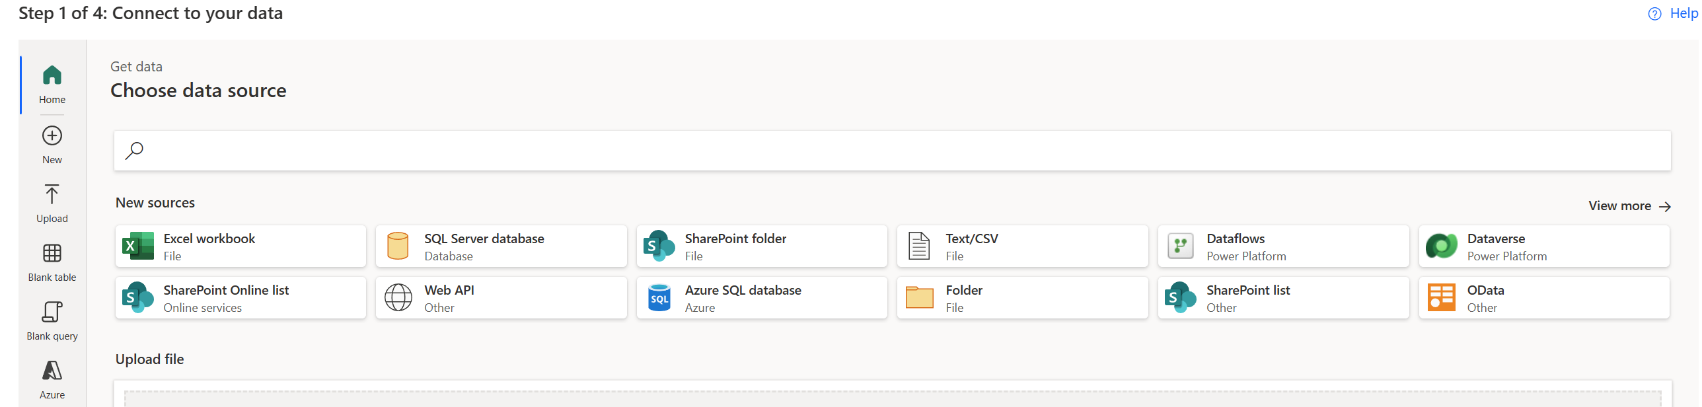
Task: Select the Dataverse Power Platform card
Action: (1544, 246)
